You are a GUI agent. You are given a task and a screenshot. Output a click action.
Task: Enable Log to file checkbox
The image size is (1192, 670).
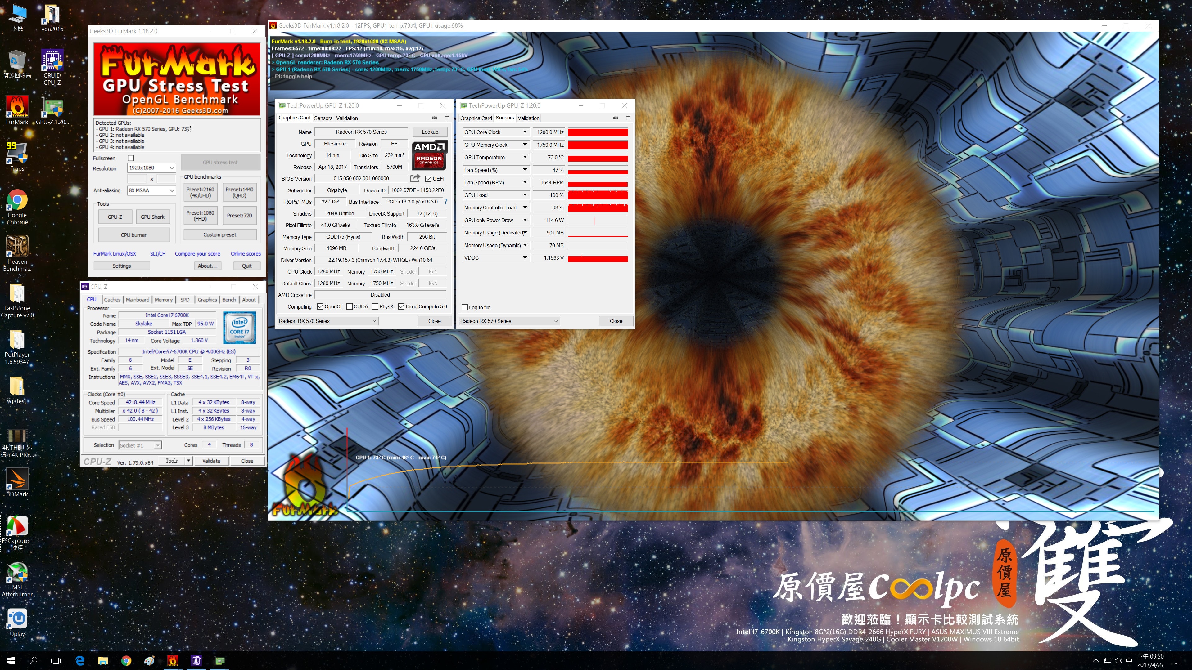[x=465, y=307]
